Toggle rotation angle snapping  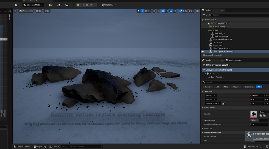[x=171, y=11]
